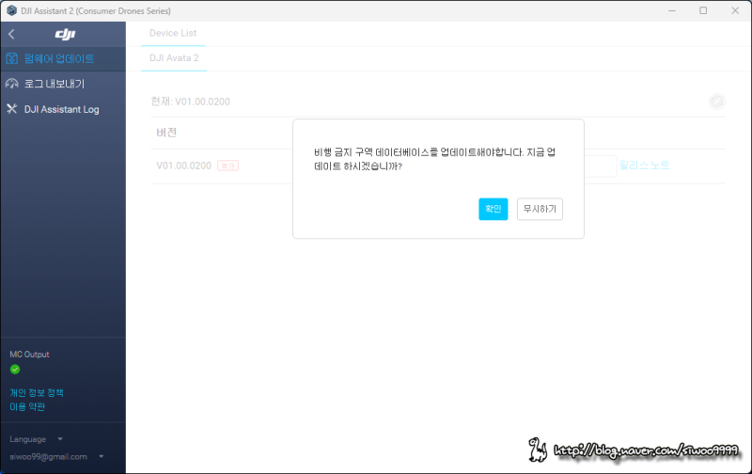Open 펌웨어 업데이트 sidebar item
The image size is (752, 474).
pos(63,59)
